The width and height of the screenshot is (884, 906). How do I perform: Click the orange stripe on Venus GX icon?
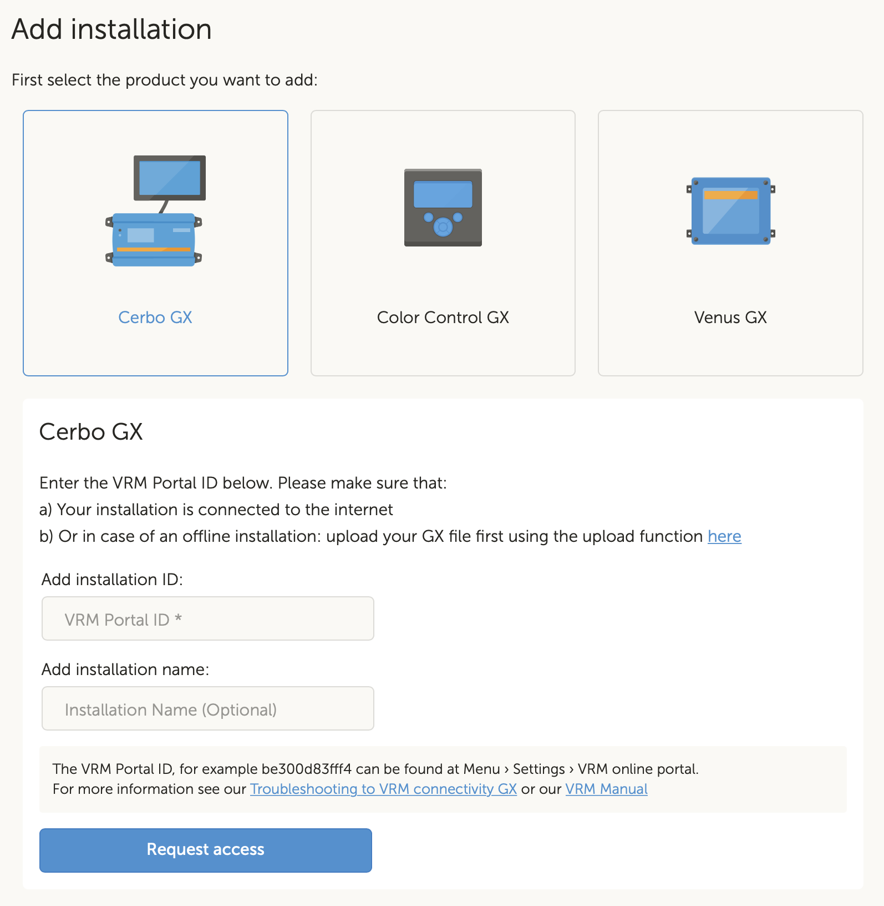coord(730,195)
